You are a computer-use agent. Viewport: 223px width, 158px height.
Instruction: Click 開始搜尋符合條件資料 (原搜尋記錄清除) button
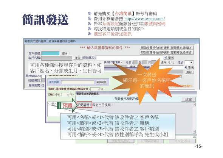point(167,48)
